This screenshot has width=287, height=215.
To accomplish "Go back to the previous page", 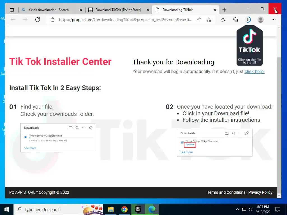I will pyautogui.click(x=13, y=20).
